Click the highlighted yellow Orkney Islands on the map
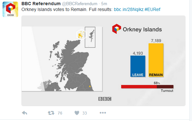This screenshot has height=121, width=192. click(81, 35)
